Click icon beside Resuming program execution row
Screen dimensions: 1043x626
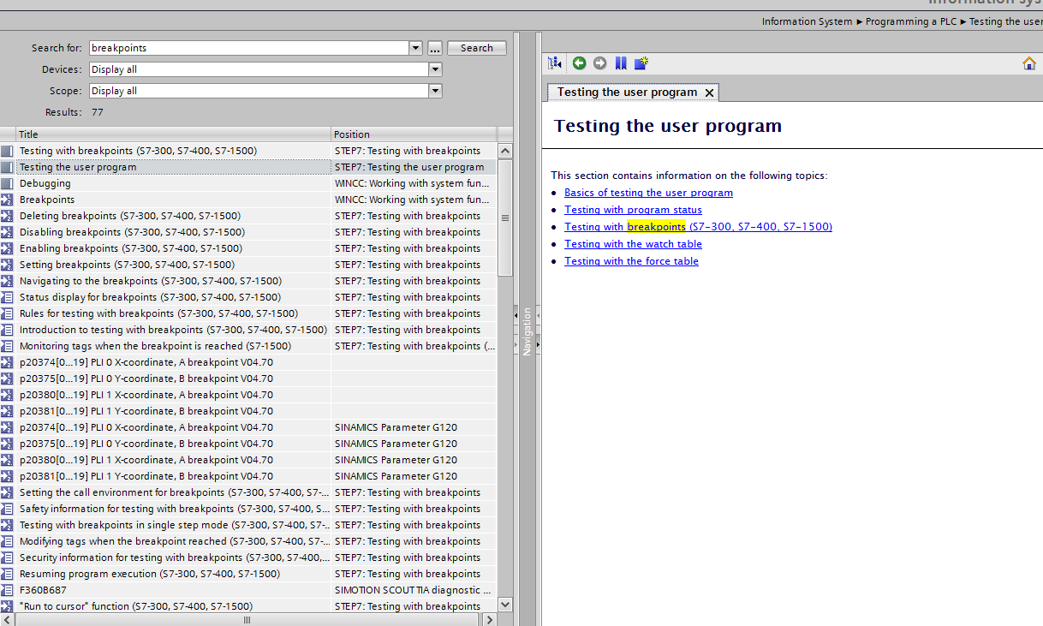[8, 574]
